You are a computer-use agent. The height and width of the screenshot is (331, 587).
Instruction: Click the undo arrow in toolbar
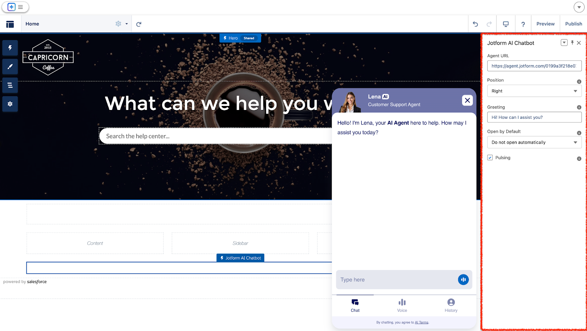(x=475, y=23)
